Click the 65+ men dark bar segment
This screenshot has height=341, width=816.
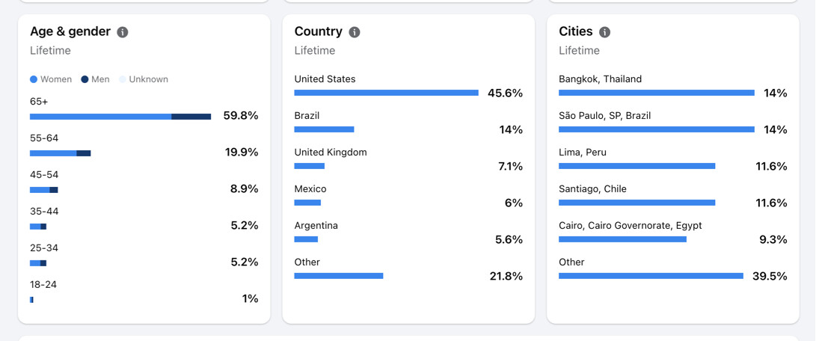tap(191, 117)
